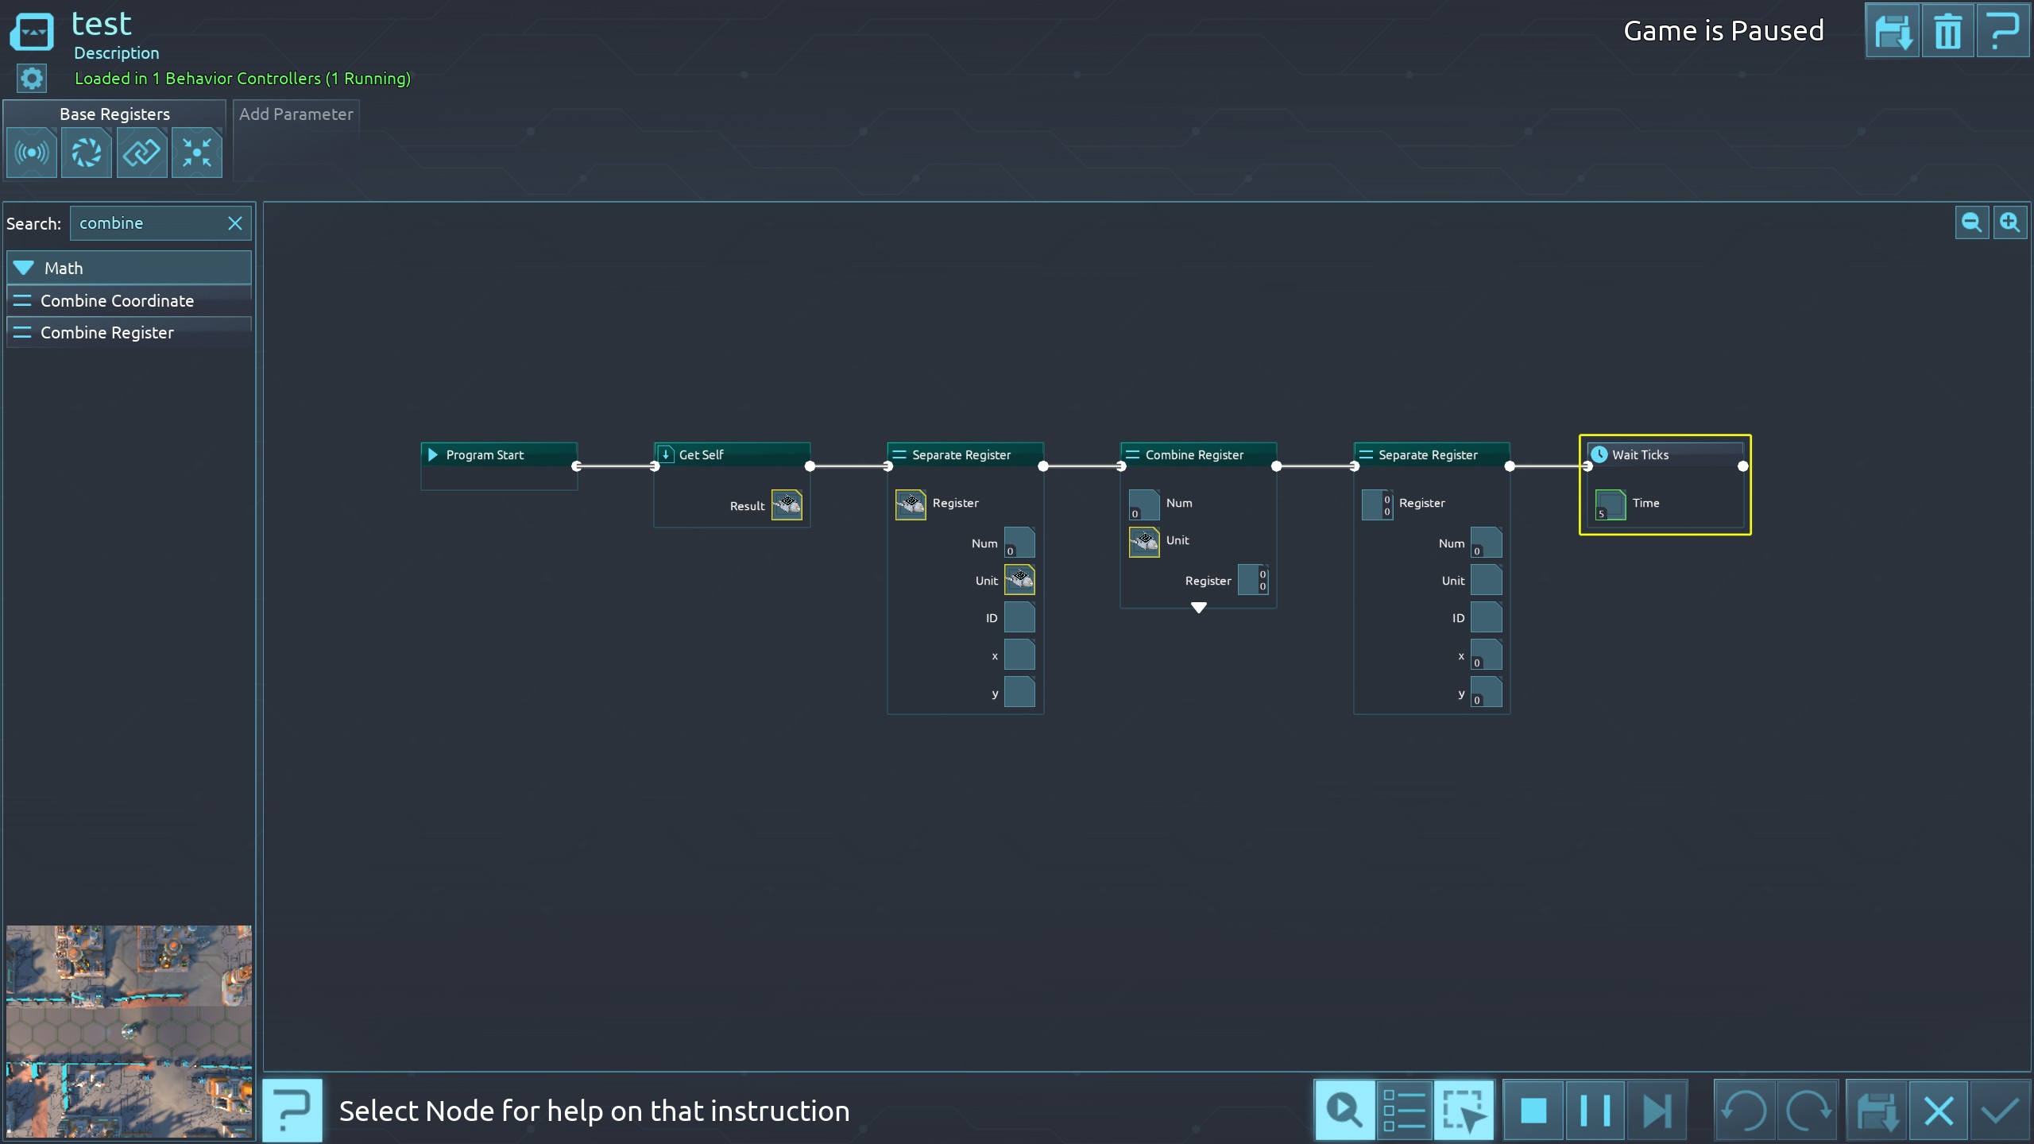Pick Combine Coordinate from instruction list
The image size is (2034, 1144).
(x=117, y=301)
